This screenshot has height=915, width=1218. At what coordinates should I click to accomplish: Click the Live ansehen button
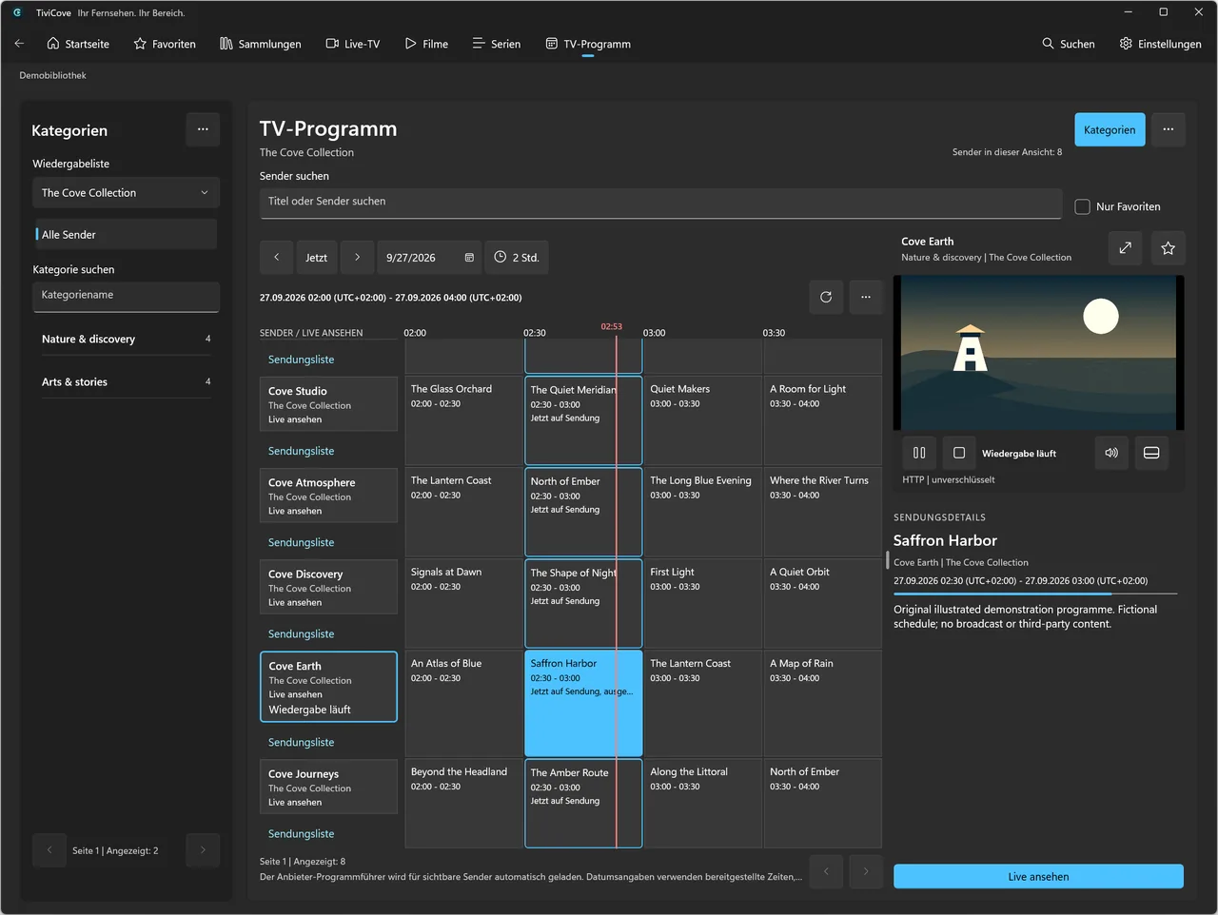[1038, 877]
